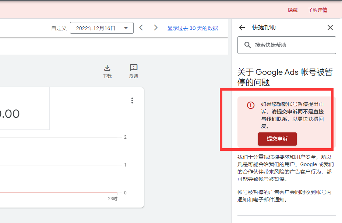This screenshot has height=223, width=342.
Task: Advance to the next date with the right chevron
Action: pos(155,27)
